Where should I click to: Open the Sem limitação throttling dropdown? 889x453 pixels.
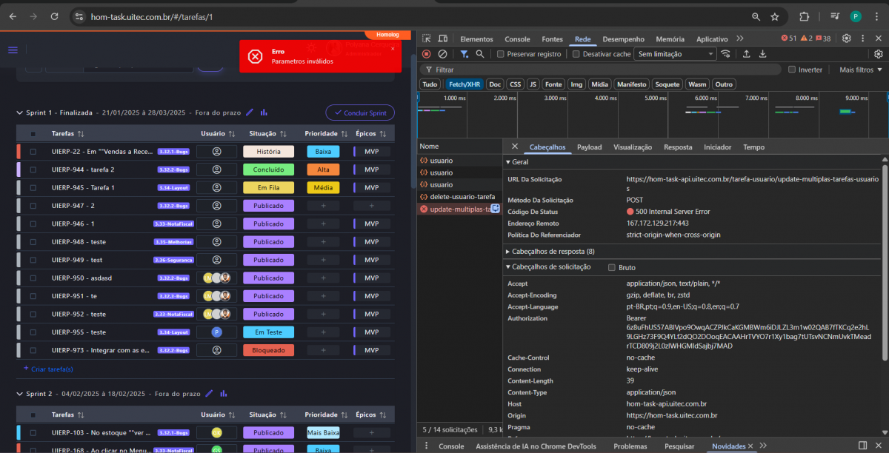tap(676, 54)
